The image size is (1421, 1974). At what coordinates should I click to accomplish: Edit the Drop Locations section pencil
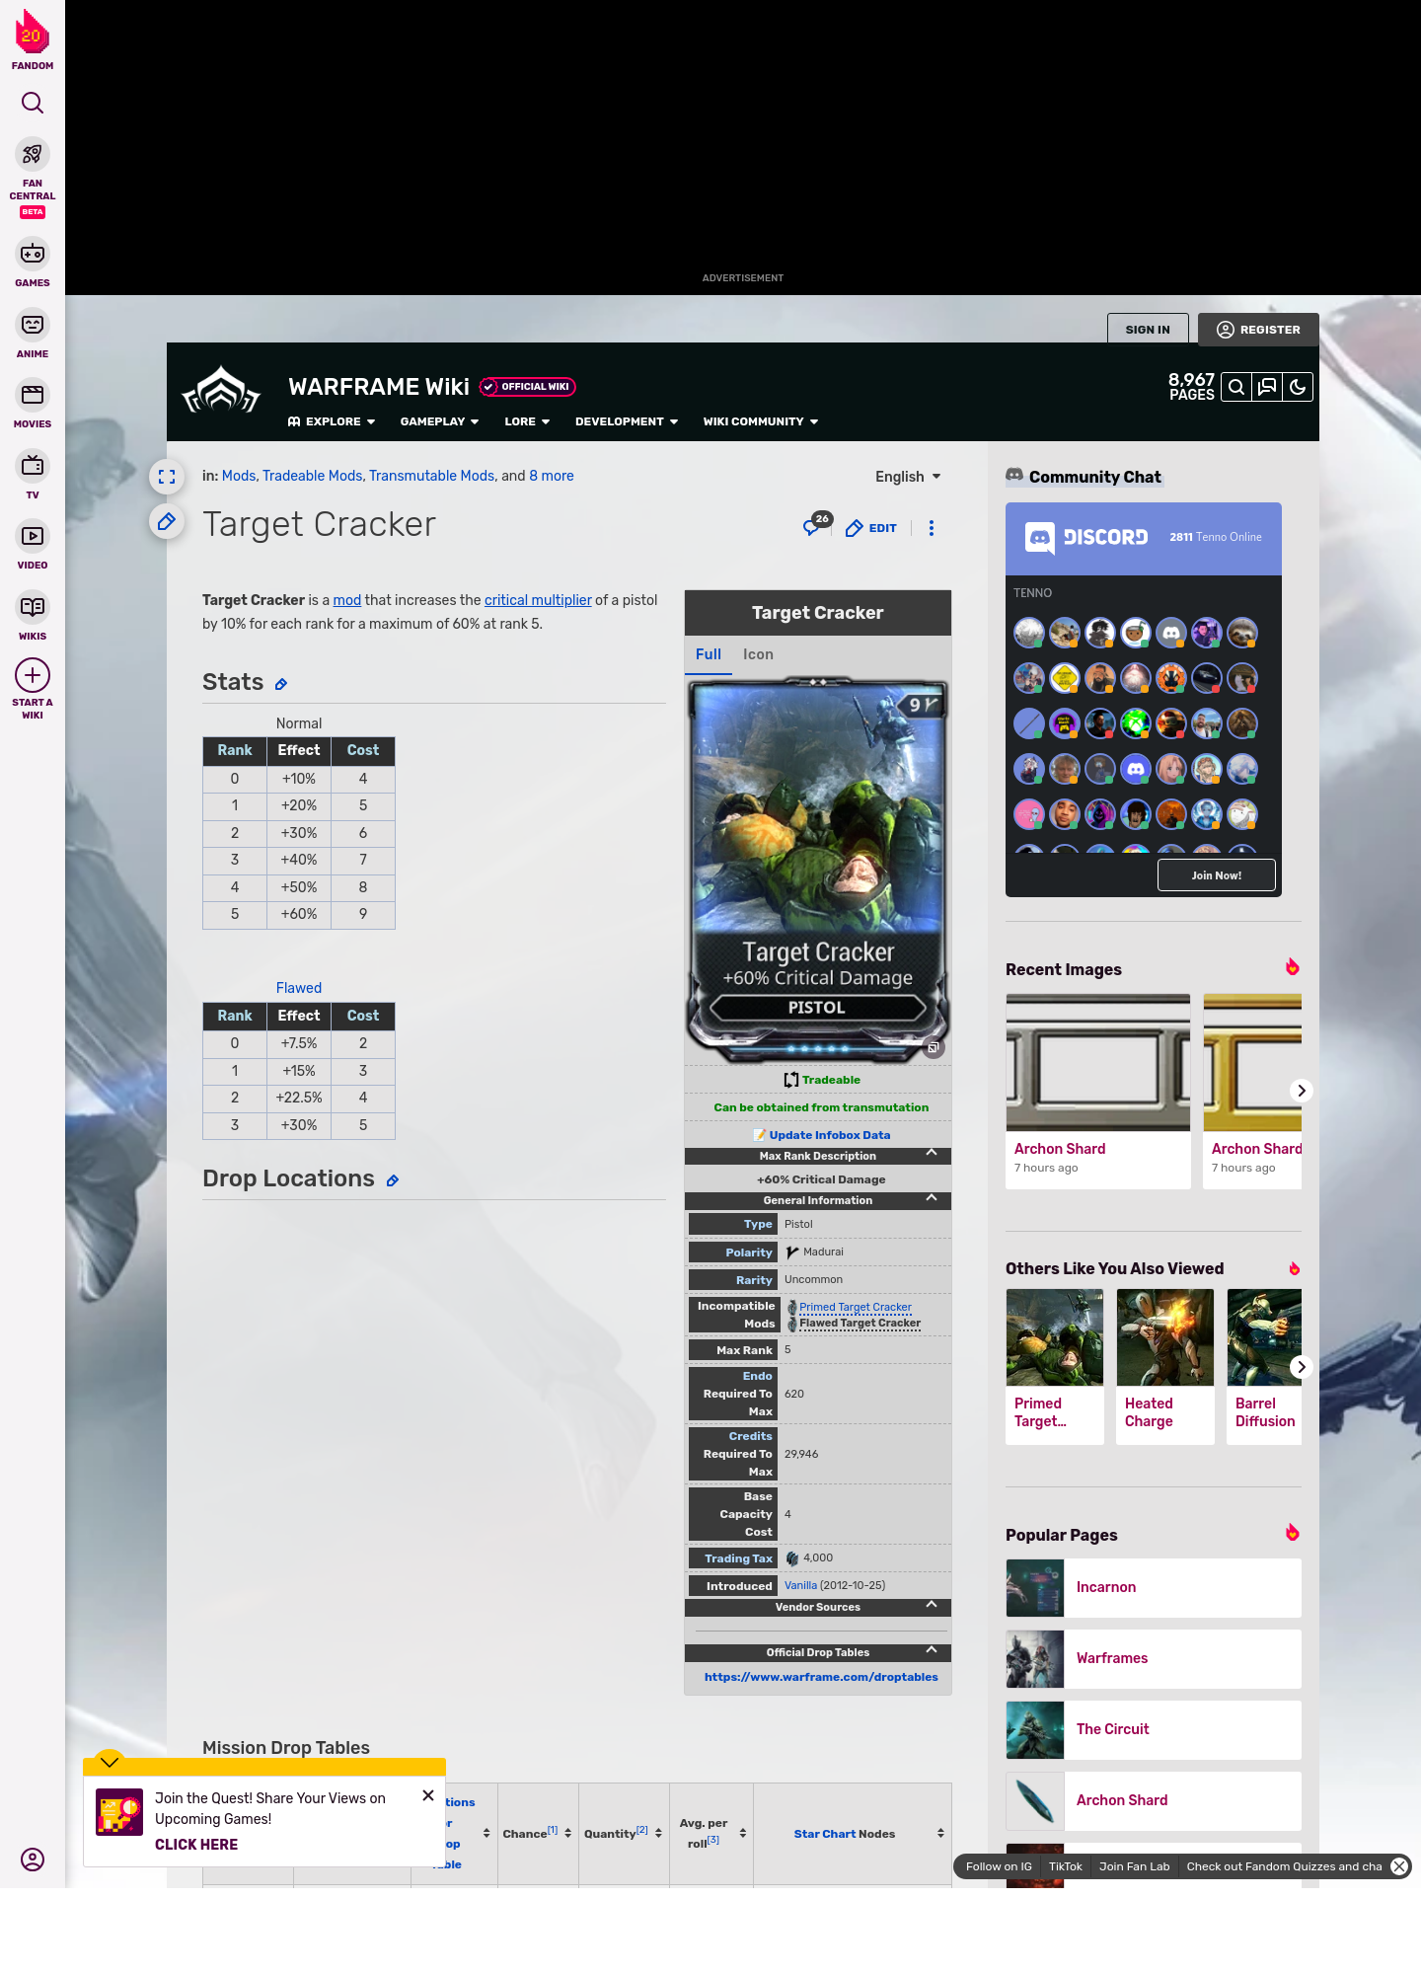click(393, 1180)
